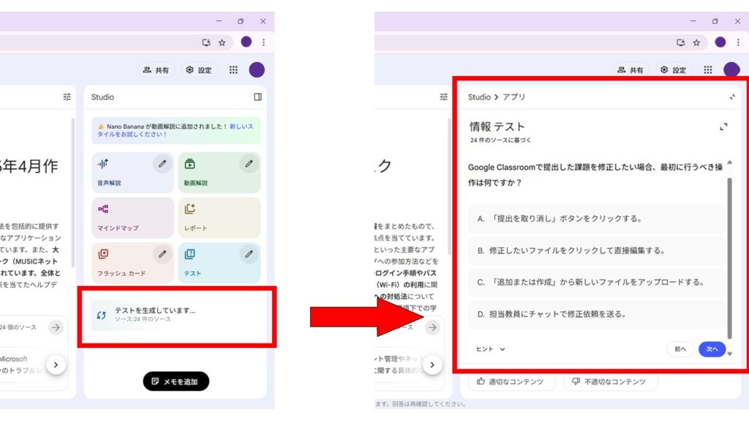
Task: Open the レポート tile
Action: (x=219, y=218)
